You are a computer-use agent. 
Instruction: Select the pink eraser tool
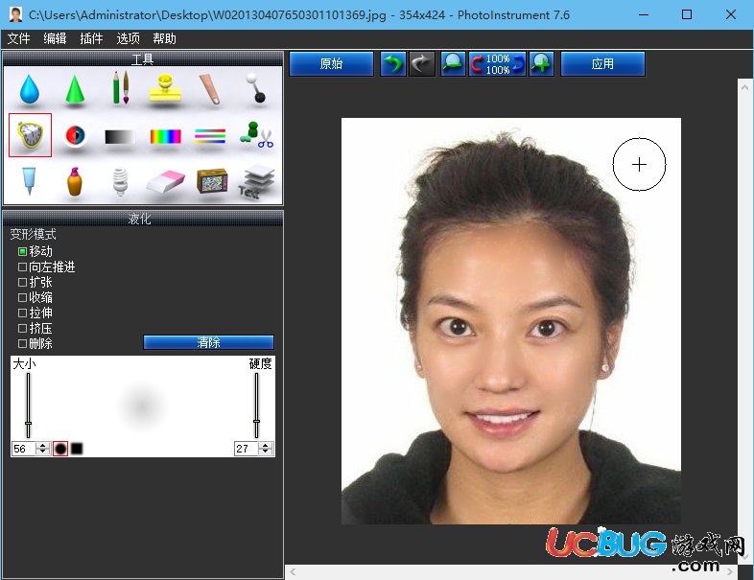point(165,181)
